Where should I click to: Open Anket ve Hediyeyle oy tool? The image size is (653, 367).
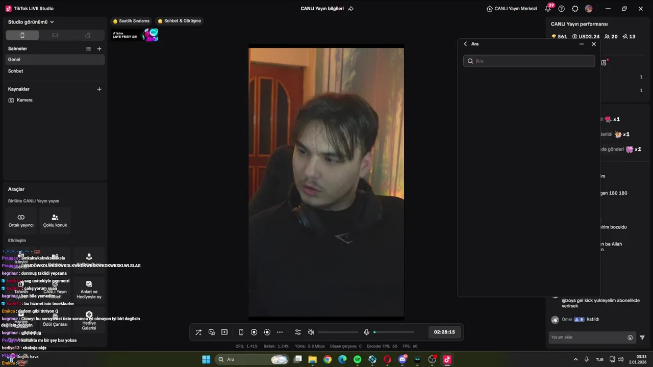(89, 290)
